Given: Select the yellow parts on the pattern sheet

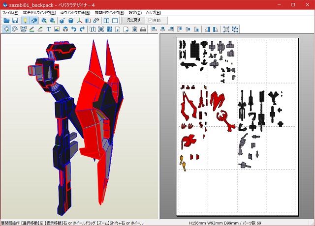Looking at the screenshot, I should tap(183, 163).
